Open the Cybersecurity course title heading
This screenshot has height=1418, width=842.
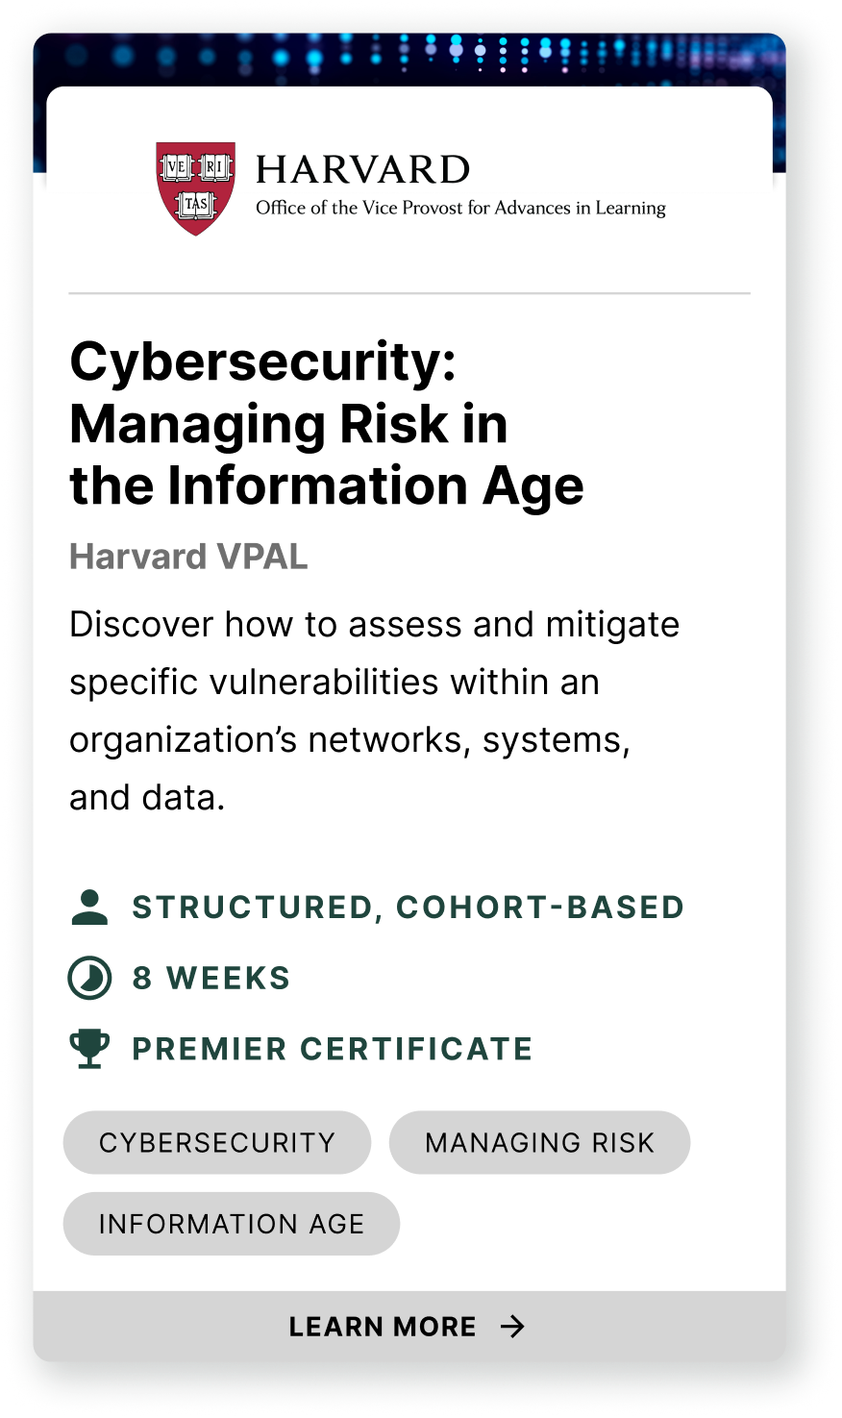pos(327,423)
